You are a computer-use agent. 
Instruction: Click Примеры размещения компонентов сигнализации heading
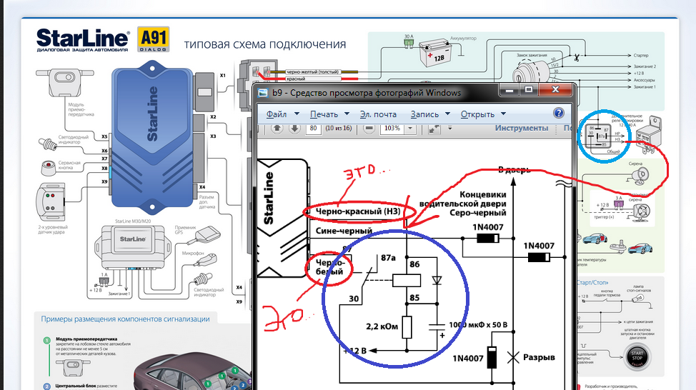125,319
